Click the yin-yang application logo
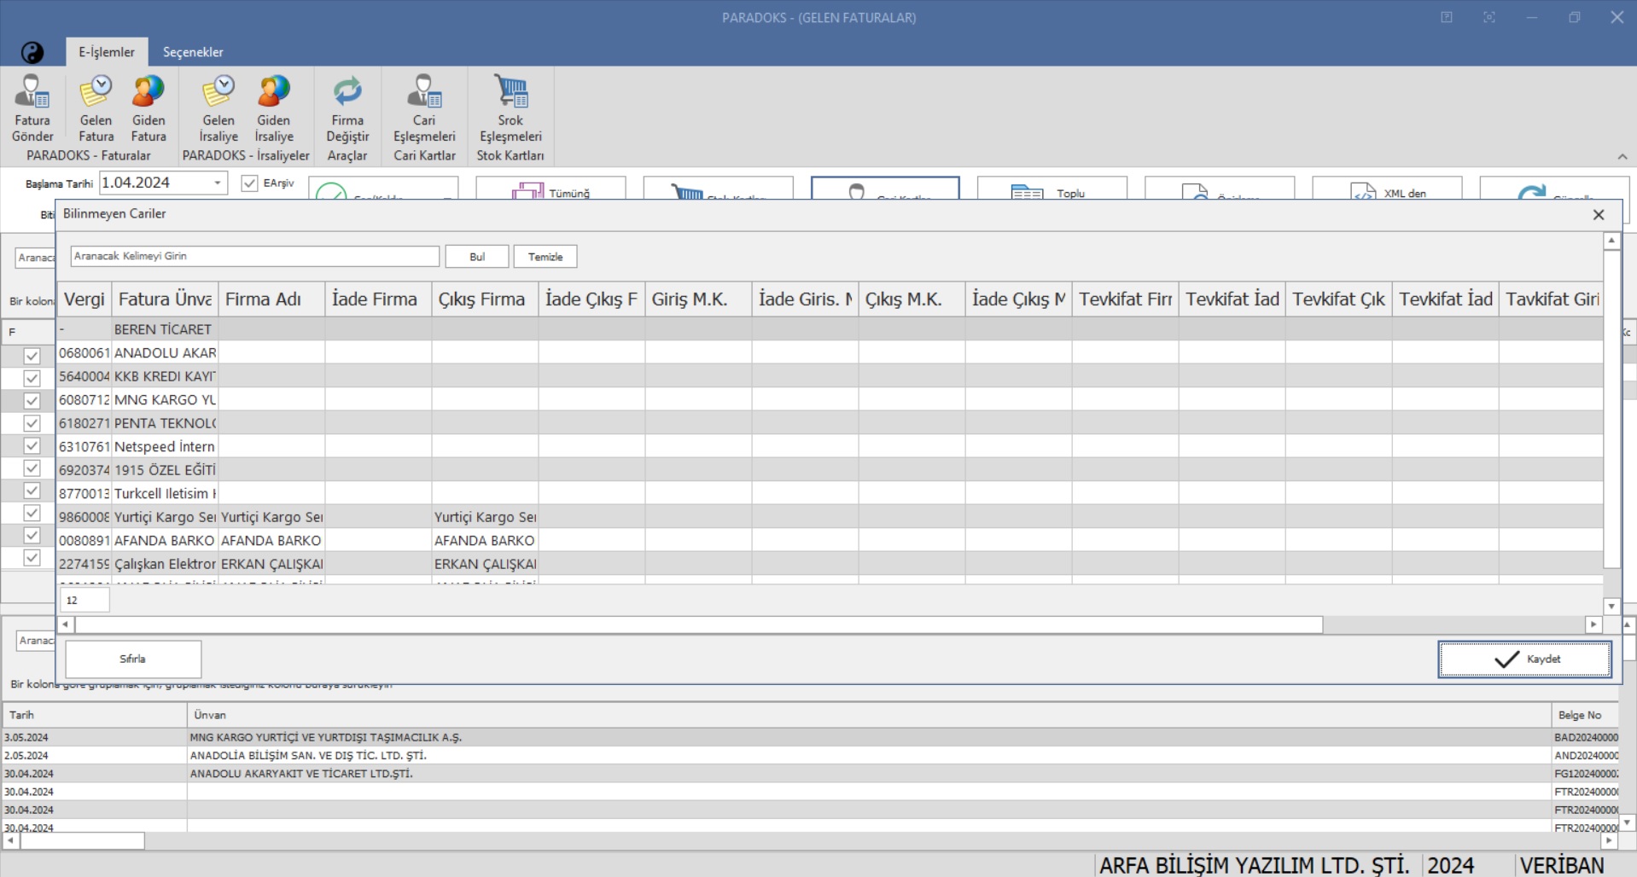Viewport: 1637px width, 877px height. pos(32,53)
